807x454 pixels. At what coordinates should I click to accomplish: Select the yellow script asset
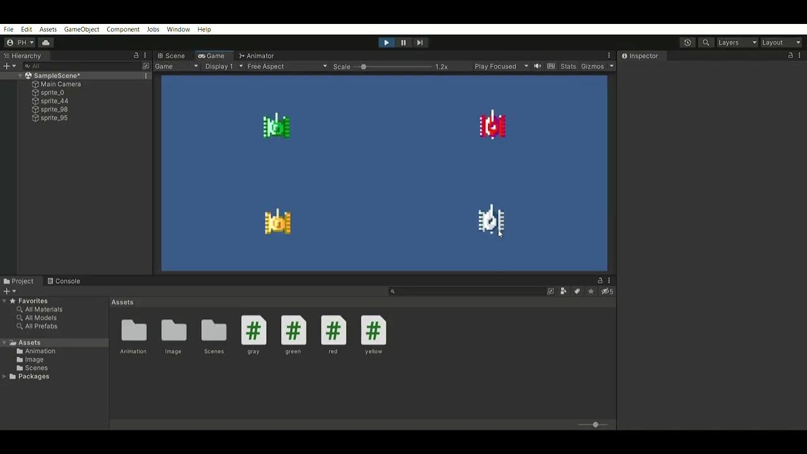373,335
